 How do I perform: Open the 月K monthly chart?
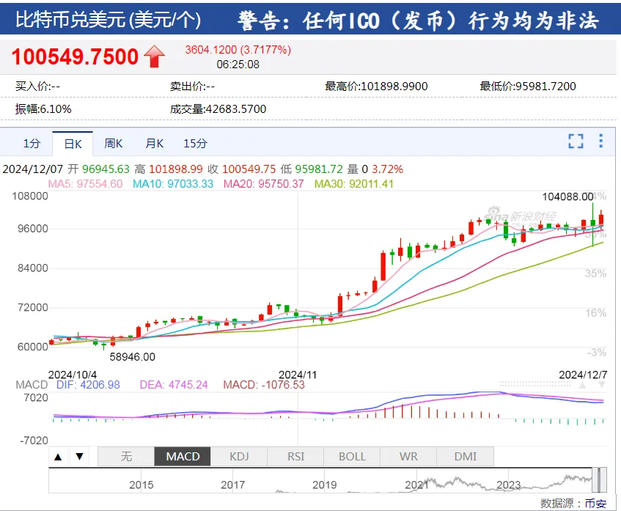(x=155, y=143)
